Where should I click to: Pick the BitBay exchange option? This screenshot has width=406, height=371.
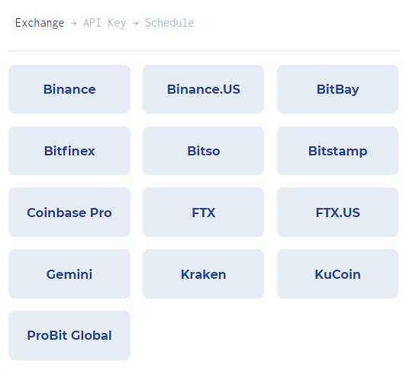tap(337, 89)
